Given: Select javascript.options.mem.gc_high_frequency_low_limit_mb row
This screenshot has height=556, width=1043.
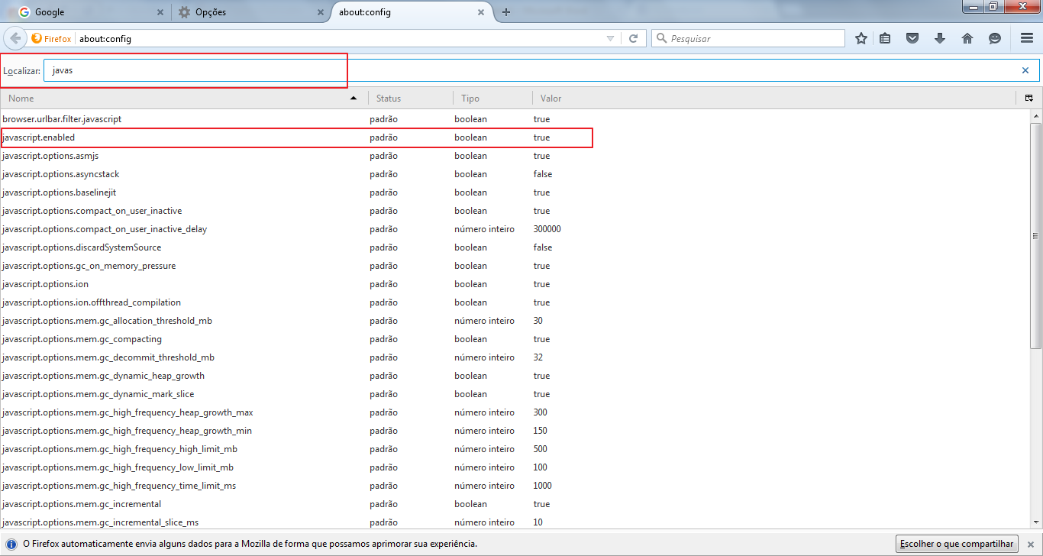Looking at the screenshot, I should click(x=515, y=467).
